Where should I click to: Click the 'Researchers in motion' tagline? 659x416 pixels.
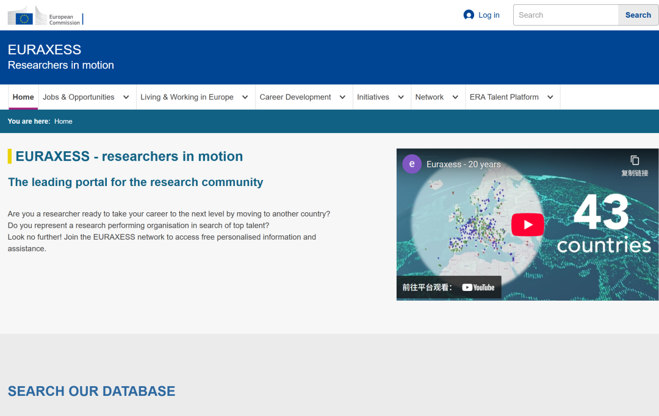(x=61, y=65)
